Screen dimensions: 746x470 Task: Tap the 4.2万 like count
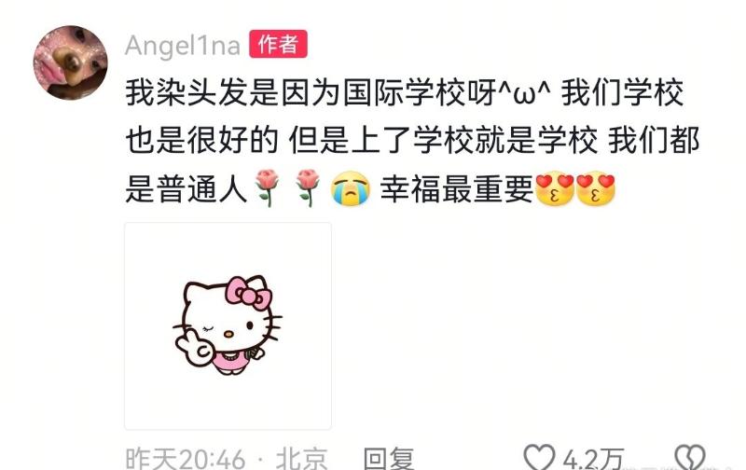tap(593, 459)
